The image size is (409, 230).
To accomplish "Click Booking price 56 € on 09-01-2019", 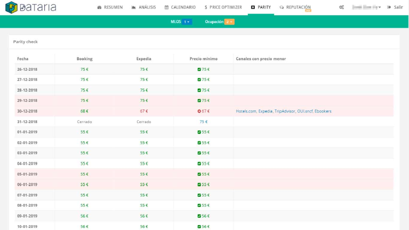I will click(x=84, y=216).
